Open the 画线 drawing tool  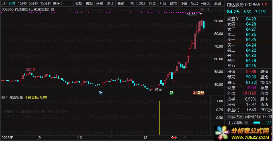(x=121, y=3)
